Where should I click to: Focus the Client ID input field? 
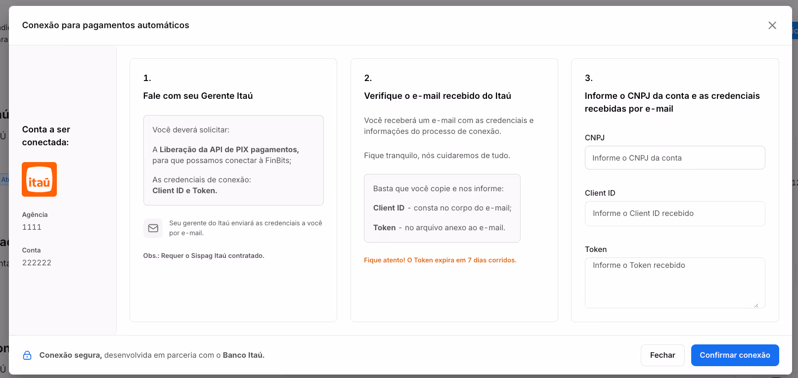(675, 213)
